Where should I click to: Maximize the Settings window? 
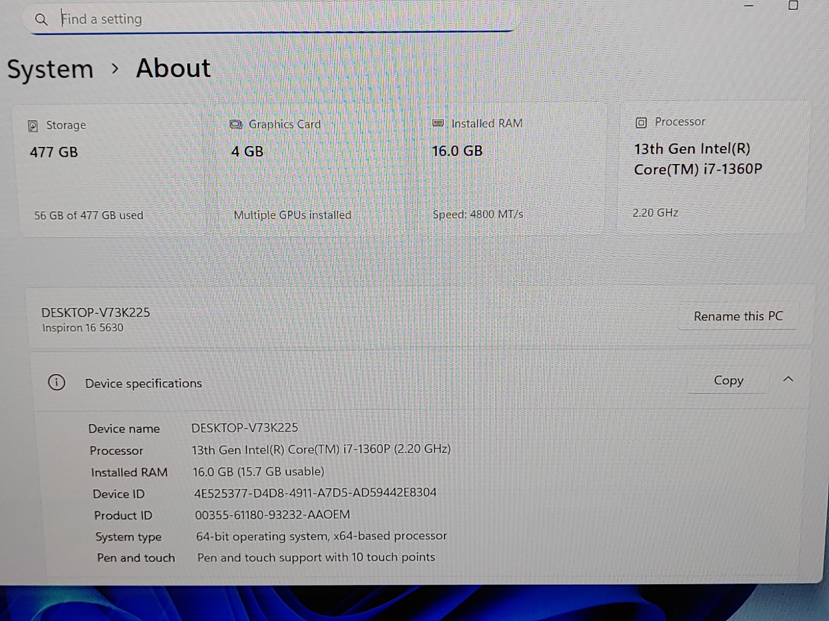(x=793, y=6)
